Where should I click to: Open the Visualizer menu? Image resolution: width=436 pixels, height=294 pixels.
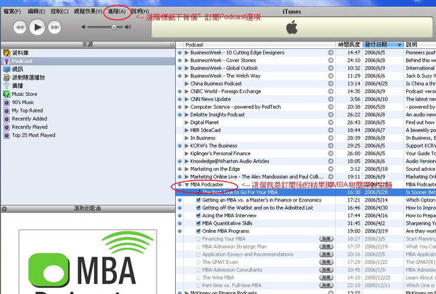(88, 12)
